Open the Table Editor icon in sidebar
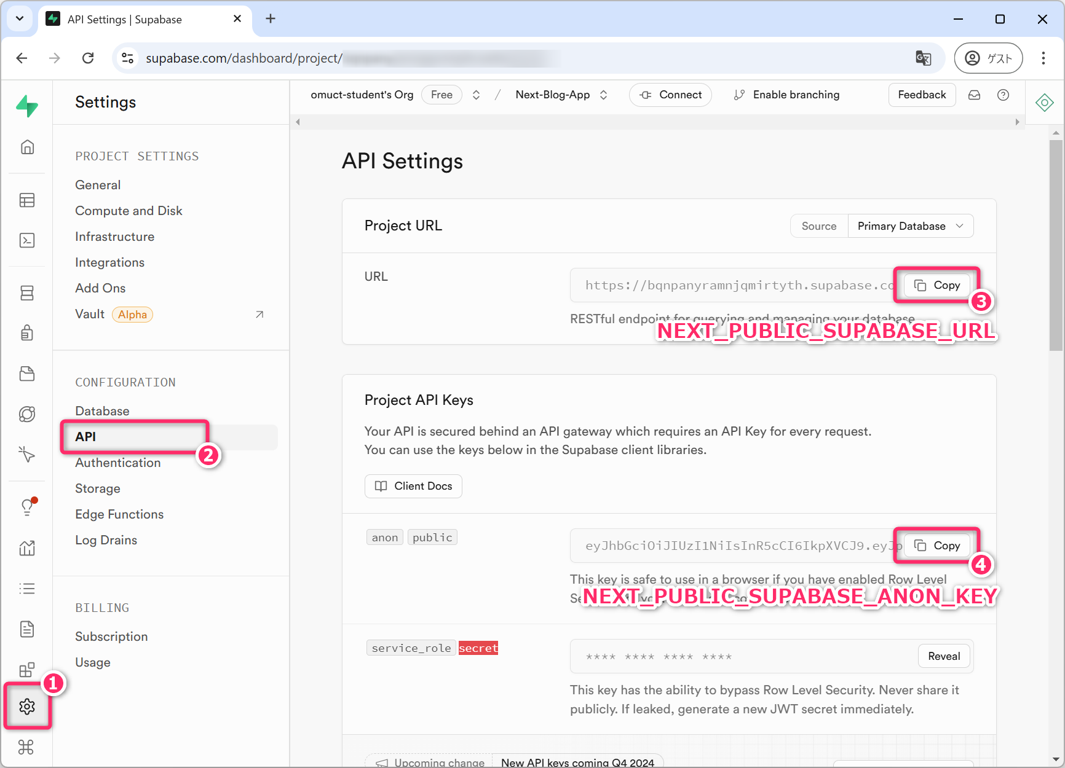This screenshot has width=1065, height=768. (27, 200)
